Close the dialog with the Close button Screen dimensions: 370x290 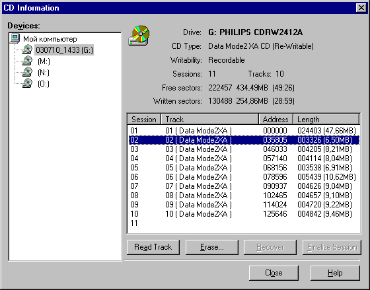pyautogui.click(x=274, y=273)
